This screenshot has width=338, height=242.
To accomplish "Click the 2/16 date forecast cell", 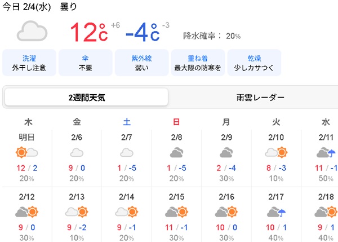I will [x=226, y=216].
